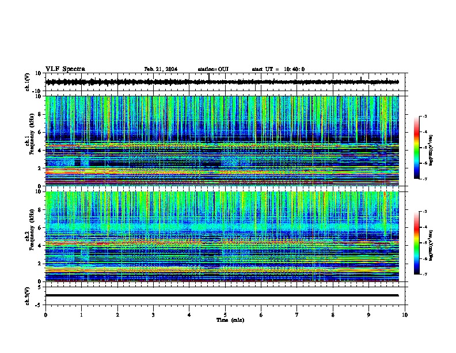Click the ch.1 voltage waveform trace panel
The height and width of the screenshot is (353, 456).
tap(226, 82)
